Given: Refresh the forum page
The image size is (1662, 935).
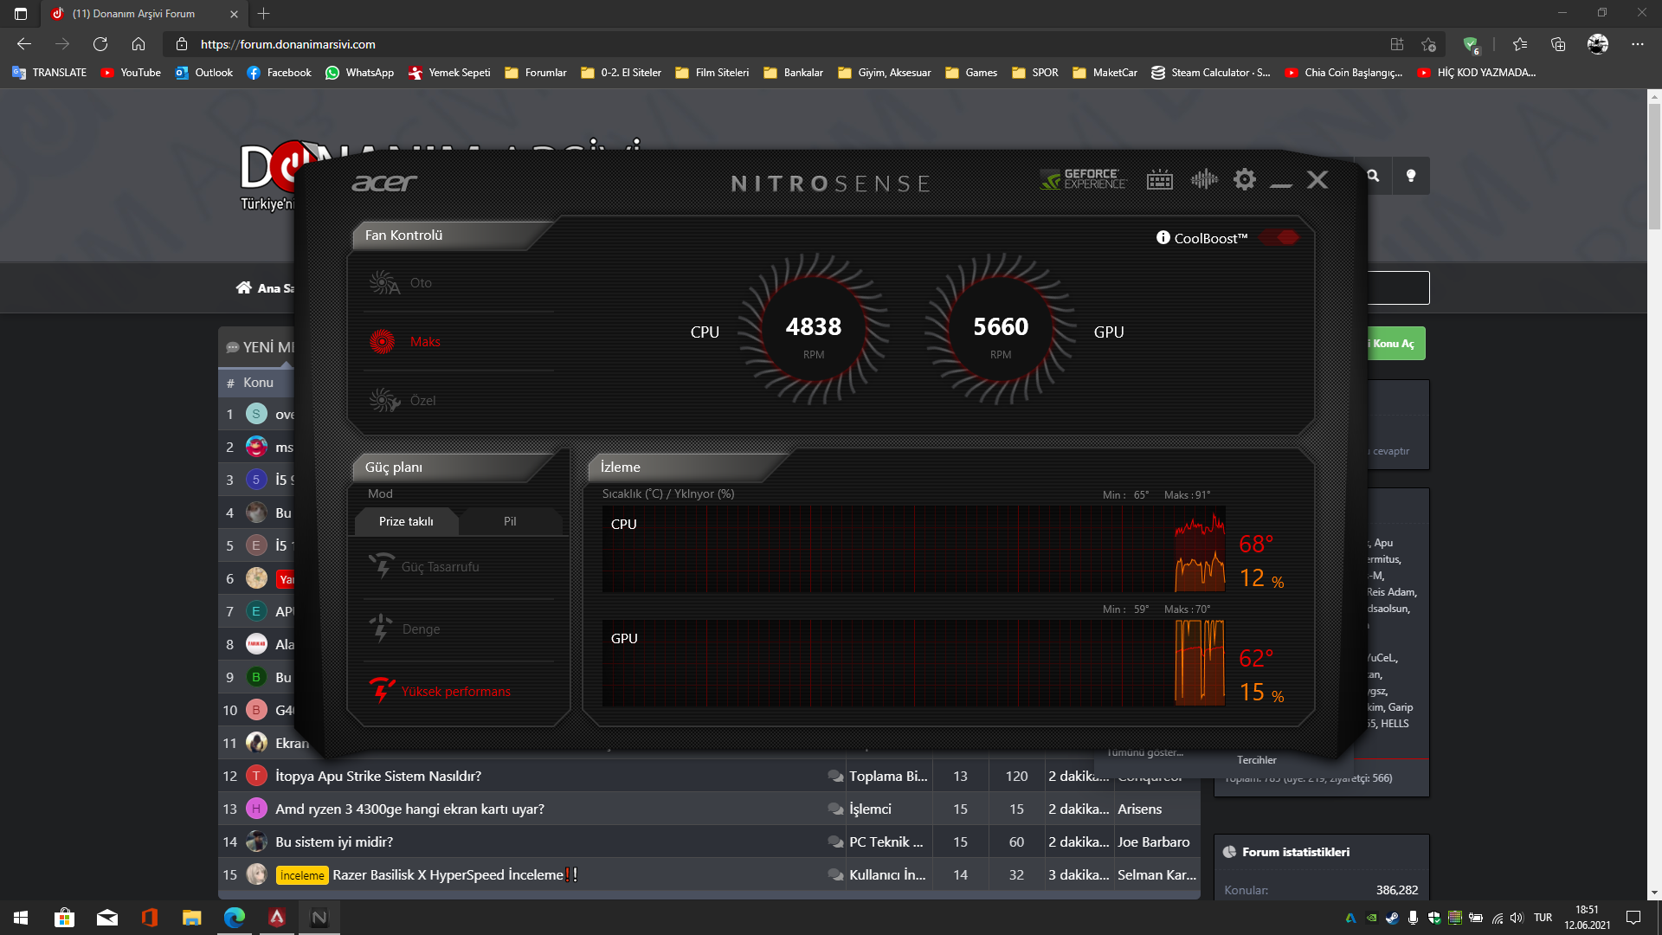Looking at the screenshot, I should 100,44.
